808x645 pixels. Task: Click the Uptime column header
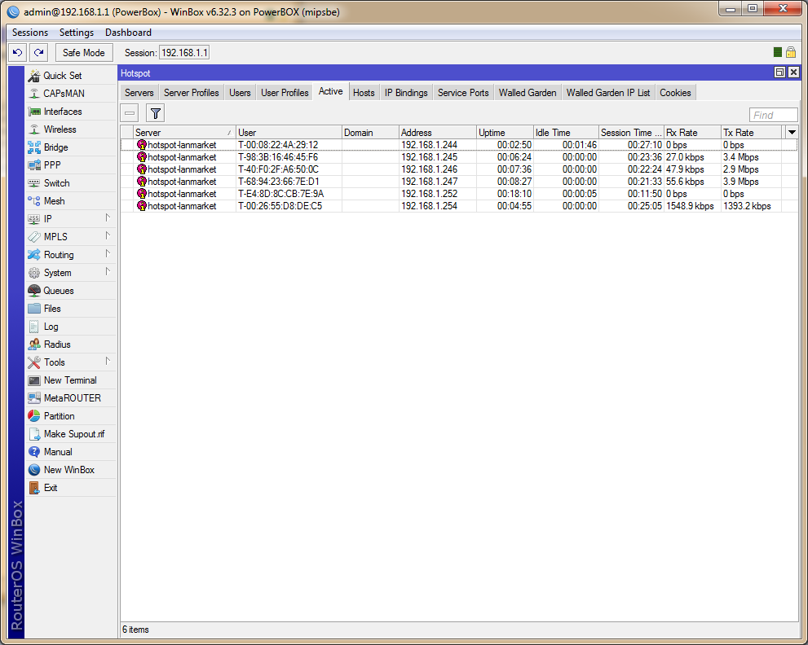[x=504, y=133]
